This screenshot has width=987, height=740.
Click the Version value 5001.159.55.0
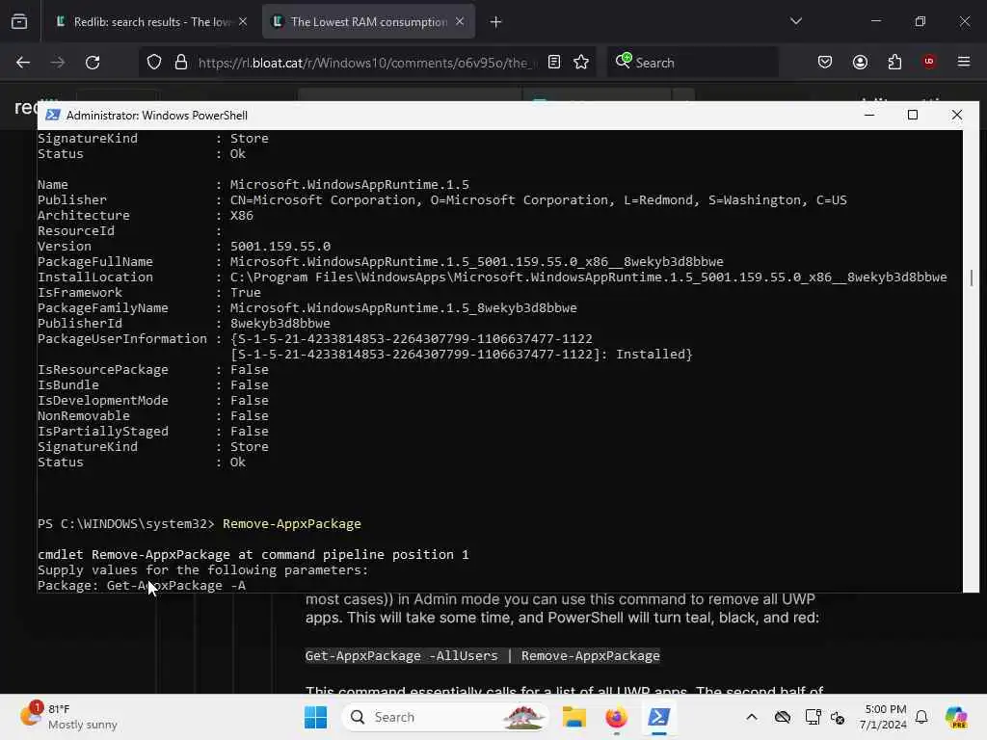pos(280,246)
